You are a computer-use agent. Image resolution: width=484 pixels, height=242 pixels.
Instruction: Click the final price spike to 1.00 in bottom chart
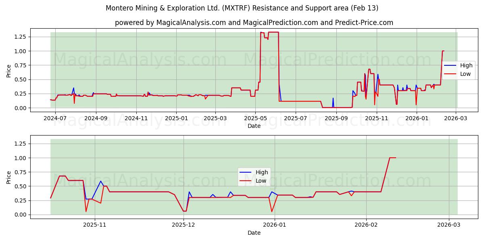pyautogui.click(x=392, y=158)
